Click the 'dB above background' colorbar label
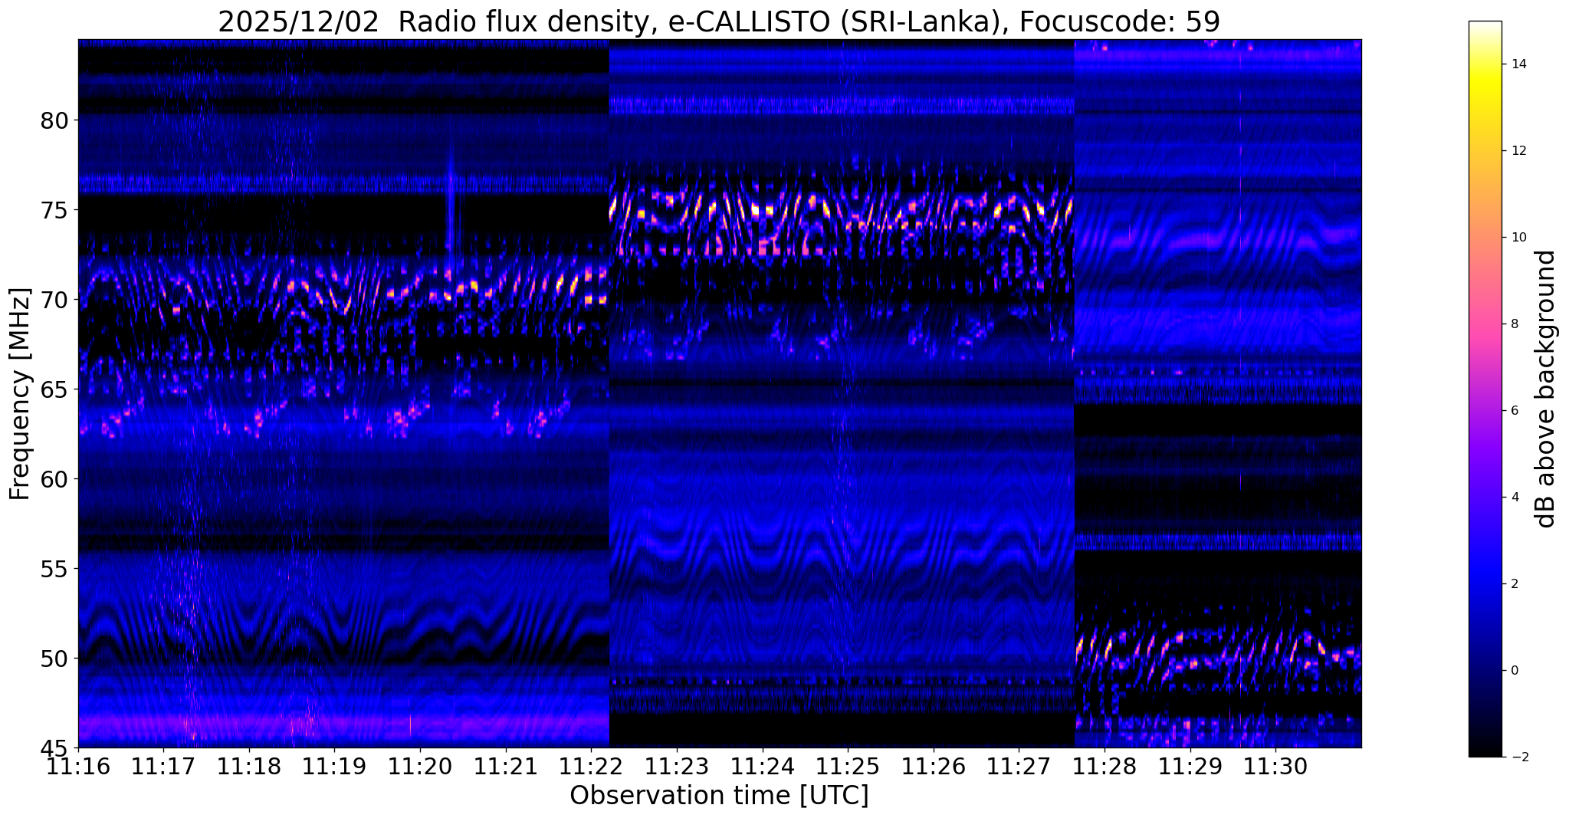The height and width of the screenshot is (818, 1569). click(1545, 389)
